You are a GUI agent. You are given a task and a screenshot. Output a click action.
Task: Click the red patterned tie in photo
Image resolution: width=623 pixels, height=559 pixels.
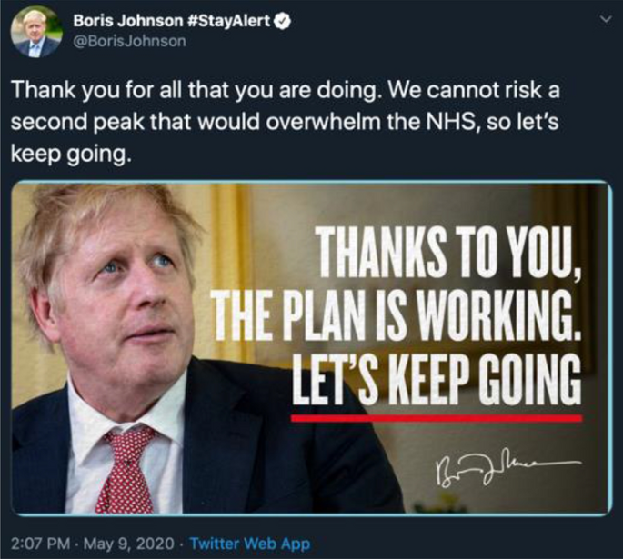[x=126, y=470]
